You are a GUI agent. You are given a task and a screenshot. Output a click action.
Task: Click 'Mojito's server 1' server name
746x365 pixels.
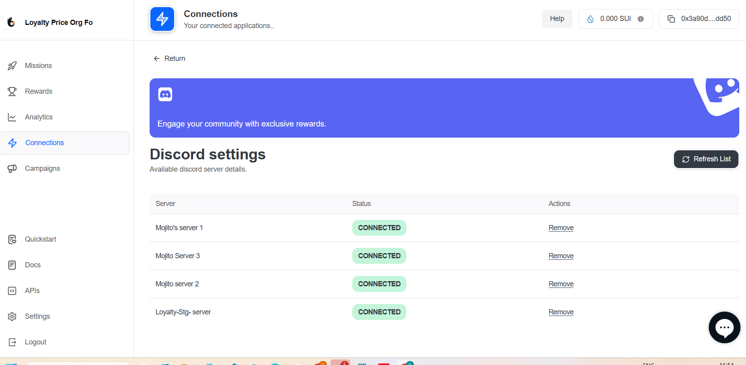click(x=179, y=228)
